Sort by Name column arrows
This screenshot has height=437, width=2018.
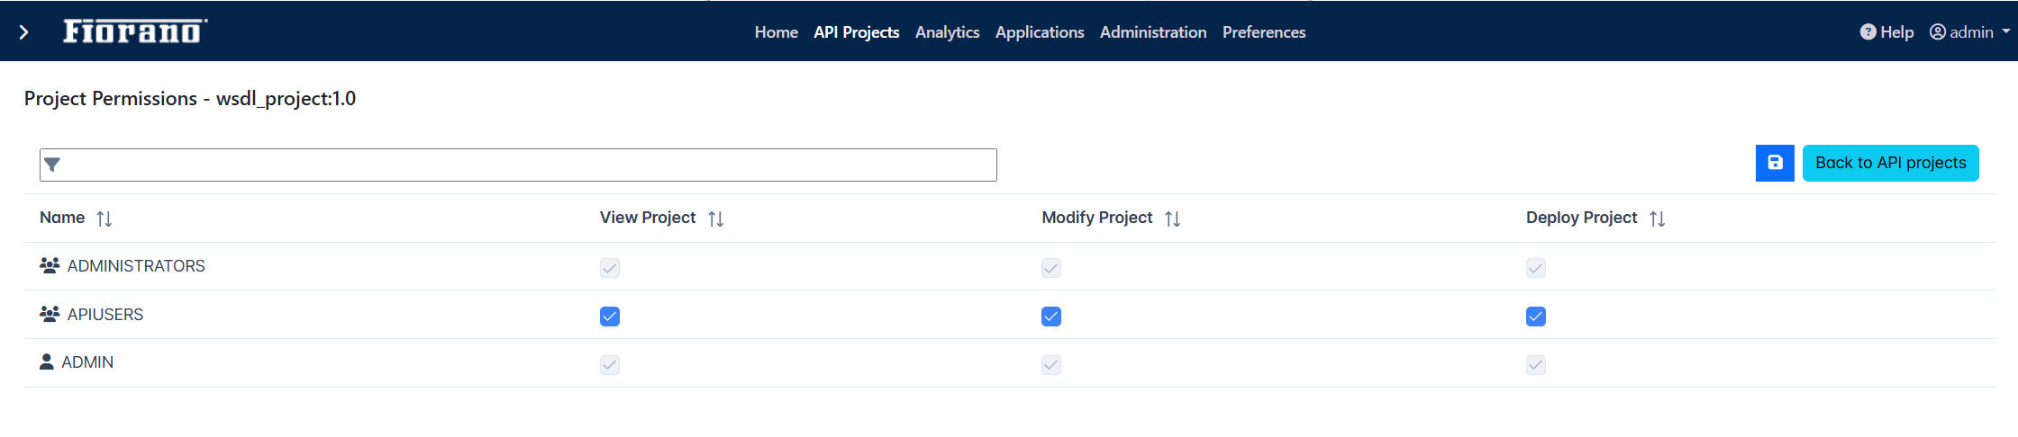(x=105, y=218)
